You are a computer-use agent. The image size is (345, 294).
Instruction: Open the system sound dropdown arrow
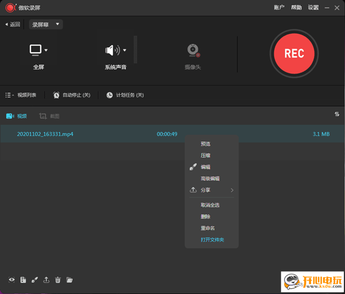[x=125, y=51]
